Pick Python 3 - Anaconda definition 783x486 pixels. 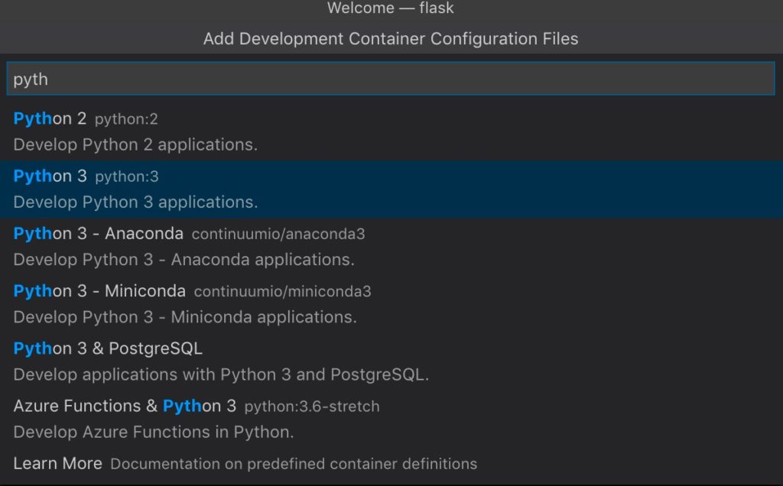point(391,247)
